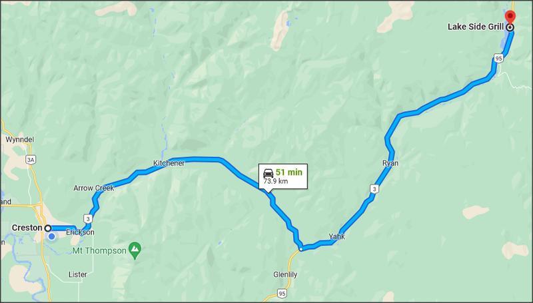
Task: Select the Kitchener town label
Action: point(169,163)
